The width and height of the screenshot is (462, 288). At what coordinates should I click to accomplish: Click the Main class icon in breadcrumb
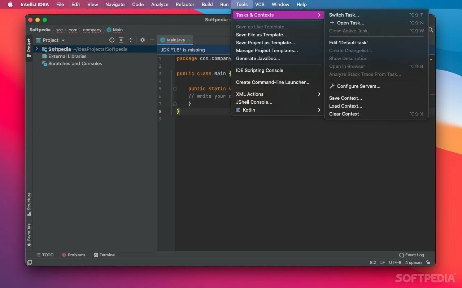click(x=109, y=30)
